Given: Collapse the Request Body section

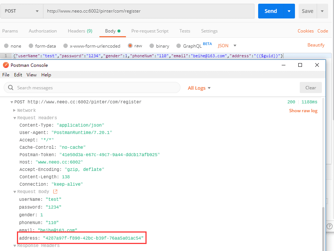Looking at the screenshot, I should [14, 192].
